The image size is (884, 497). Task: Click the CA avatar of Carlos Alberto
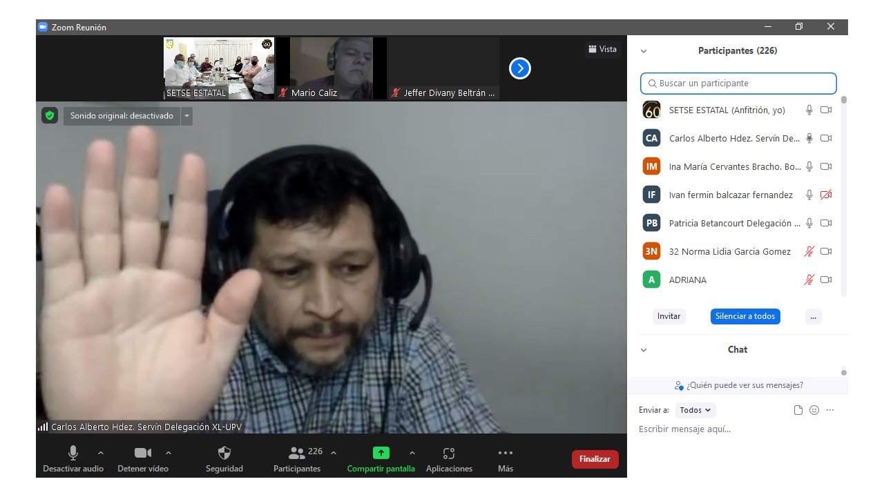(x=651, y=138)
